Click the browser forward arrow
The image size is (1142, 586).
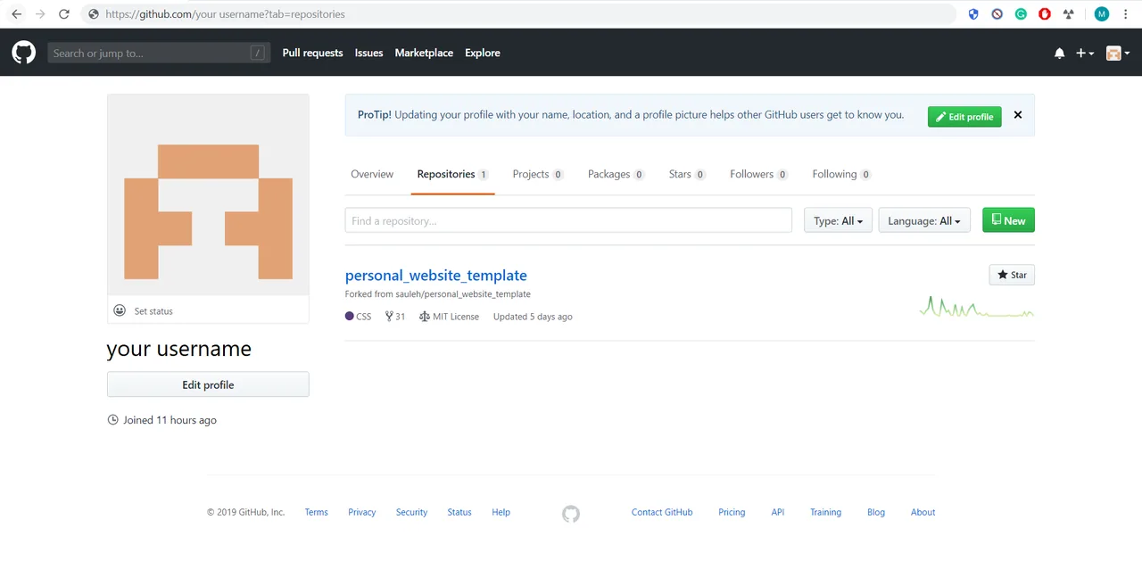pos(39,14)
